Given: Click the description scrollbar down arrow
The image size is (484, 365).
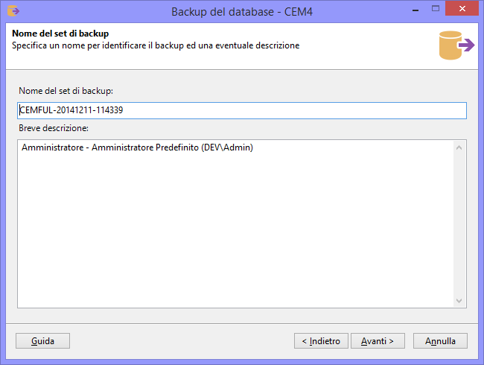Looking at the screenshot, I should [x=459, y=300].
